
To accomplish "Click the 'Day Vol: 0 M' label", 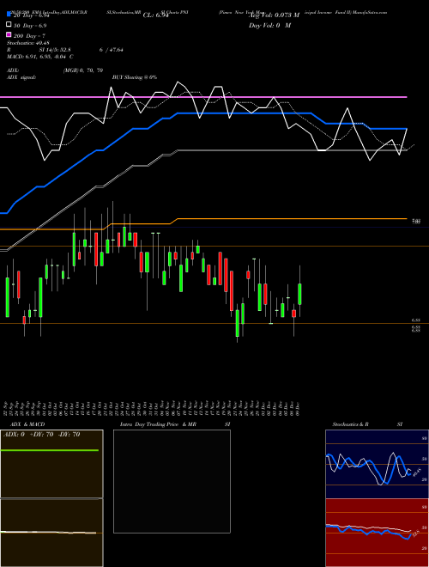I will 269,25.
